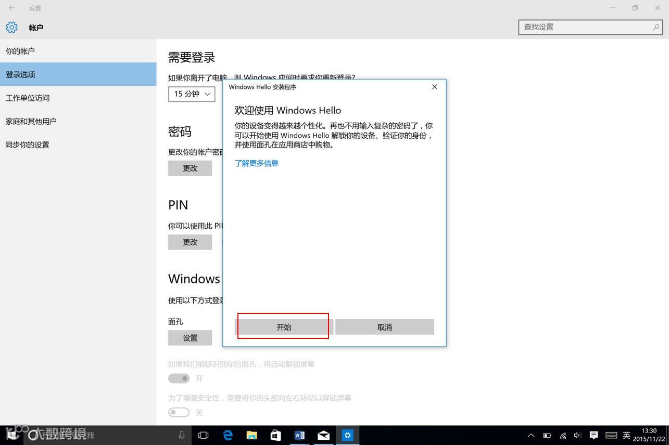This screenshot has height=445, width=669.
Task: Open Task View from the taskbar
Action: [204, 435]
